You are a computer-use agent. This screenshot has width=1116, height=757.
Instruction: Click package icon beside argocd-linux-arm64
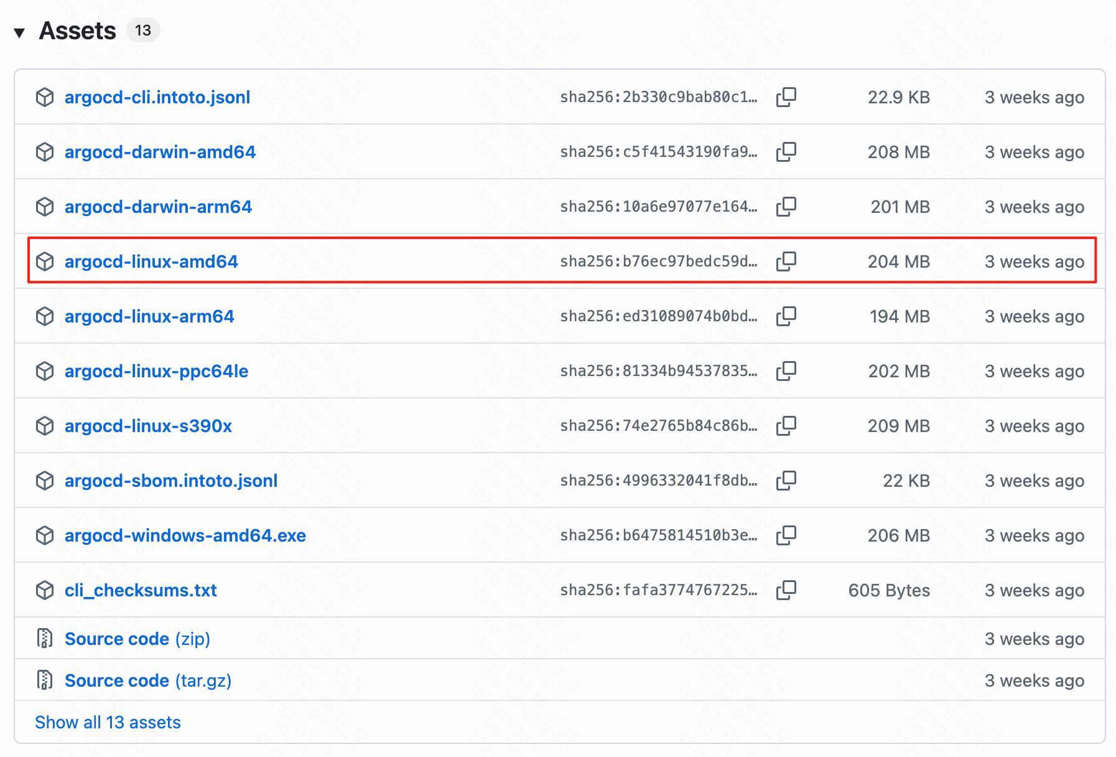(45, 316)
